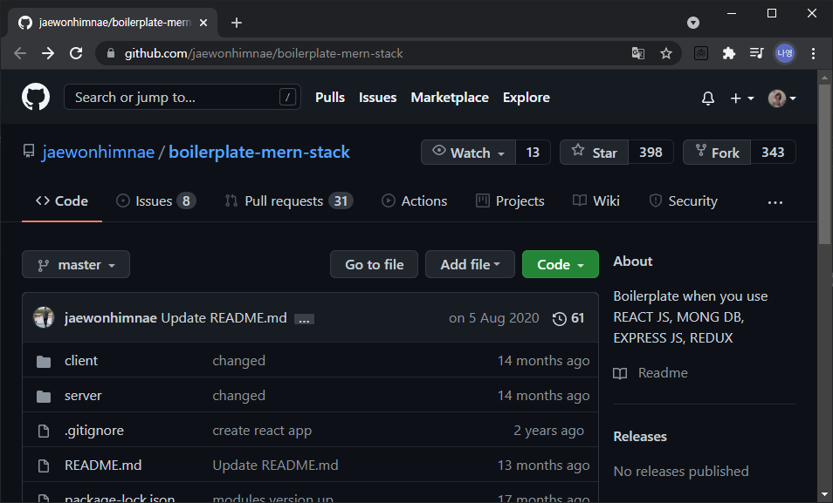Open the master branch selector
The image size is (833, 503).
pyautogui.click(x=76, y=264)
